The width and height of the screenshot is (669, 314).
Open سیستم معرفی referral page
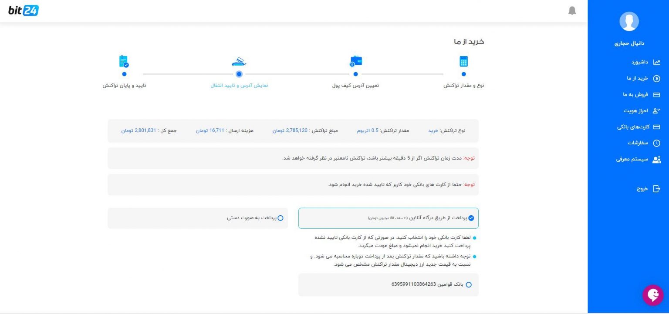638,159
